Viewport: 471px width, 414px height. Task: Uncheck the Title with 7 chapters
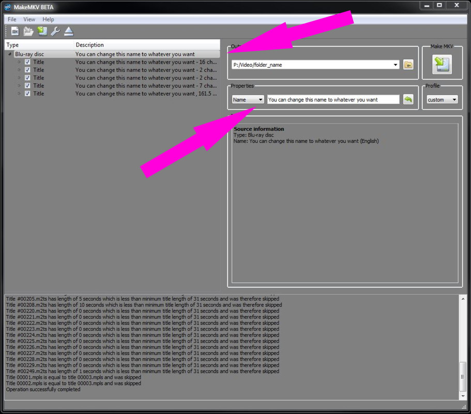(x=27, y=86)
